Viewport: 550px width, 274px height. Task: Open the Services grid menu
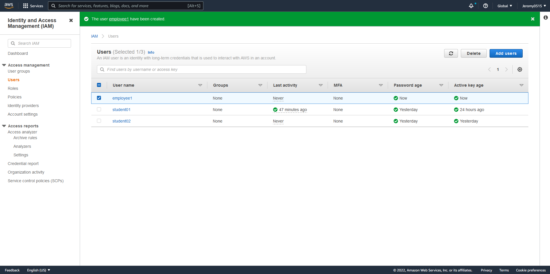tap(33, 6)
